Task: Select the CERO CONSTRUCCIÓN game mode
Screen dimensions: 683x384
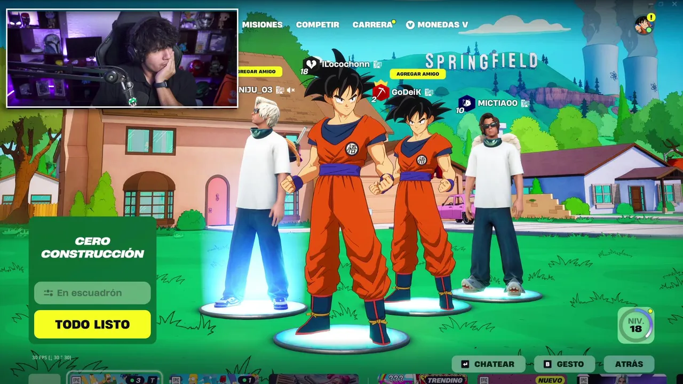Action: pyautogui.click(x=92, y=248)
